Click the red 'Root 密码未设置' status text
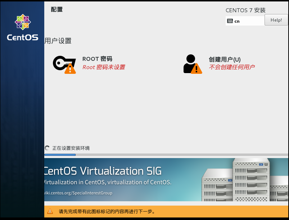Screen dimensions: 289x220 tap(104, 67)
